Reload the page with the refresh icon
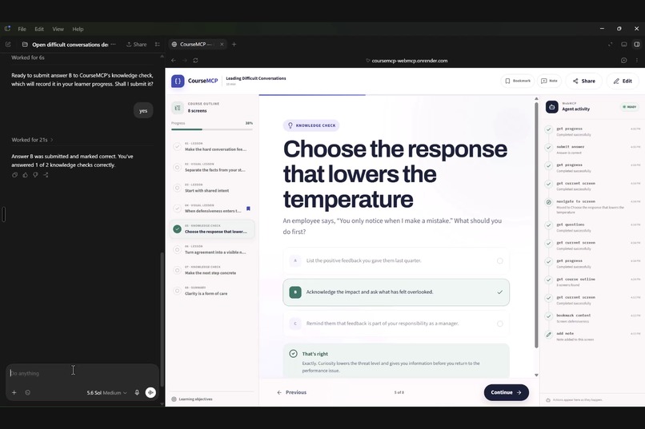 coord(195,61)
